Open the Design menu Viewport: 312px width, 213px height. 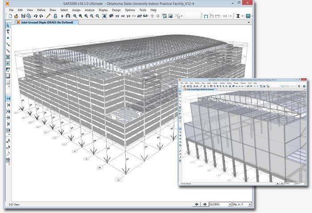click(x=116, y=10)
